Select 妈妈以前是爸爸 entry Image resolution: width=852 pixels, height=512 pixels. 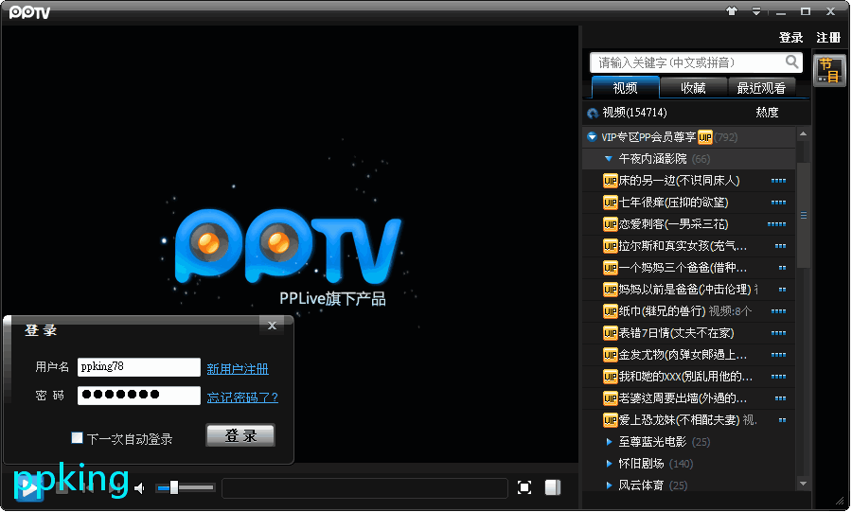pos(684,290)
